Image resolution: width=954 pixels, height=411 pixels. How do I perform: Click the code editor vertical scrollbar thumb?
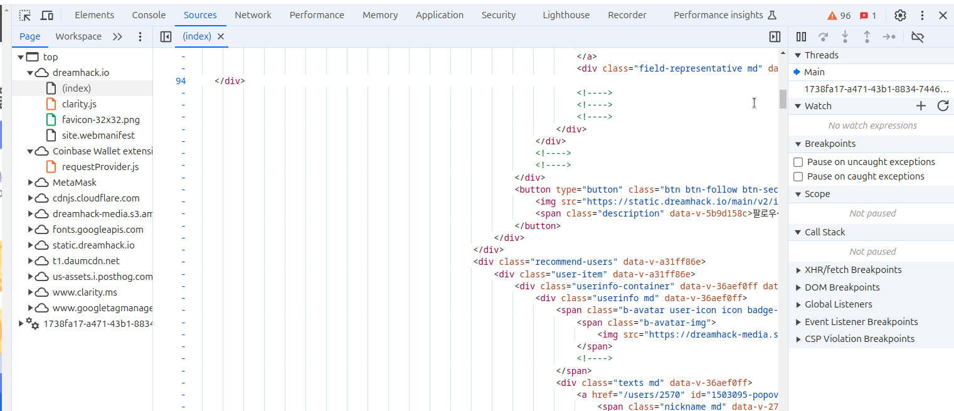coord(783,99)
